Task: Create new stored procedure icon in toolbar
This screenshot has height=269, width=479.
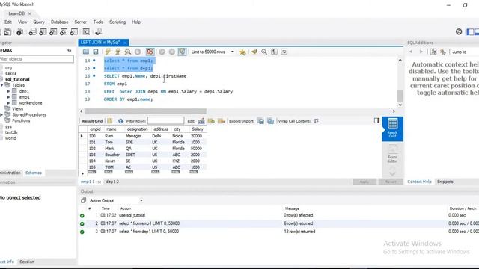Action: [x=64, y=31]
